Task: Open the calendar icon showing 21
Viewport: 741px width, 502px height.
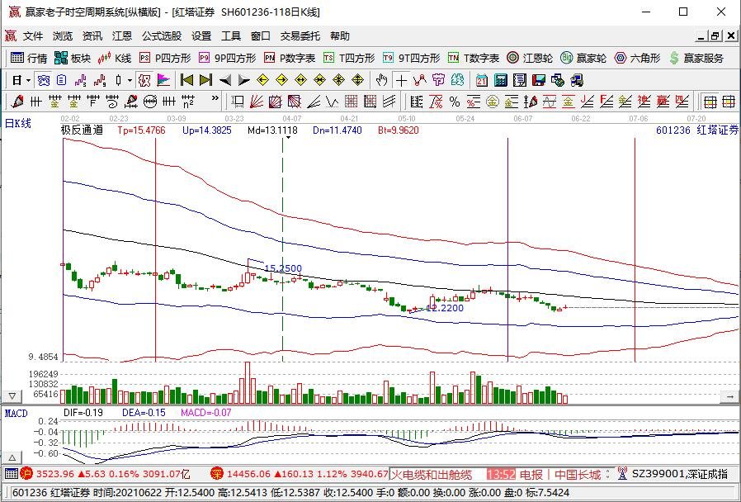Action: coord(482,80)
